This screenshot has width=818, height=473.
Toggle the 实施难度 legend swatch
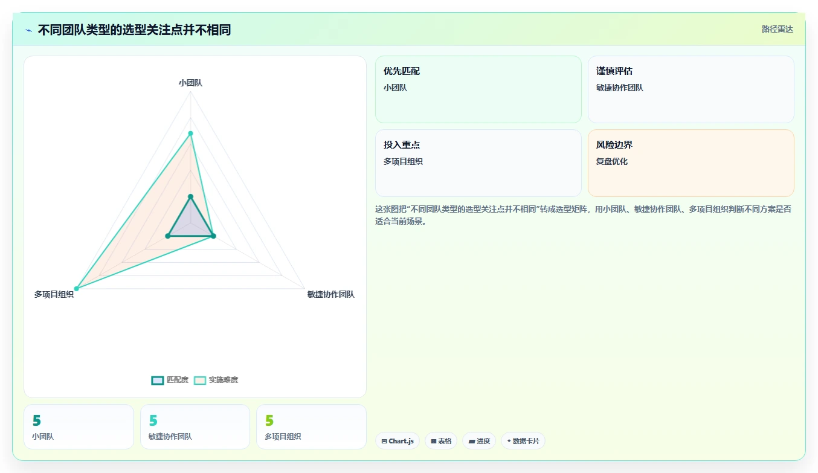200,380
